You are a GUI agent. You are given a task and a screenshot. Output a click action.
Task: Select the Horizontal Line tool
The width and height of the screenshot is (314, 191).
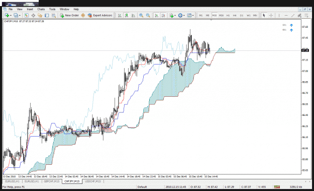tap(286, 15)
